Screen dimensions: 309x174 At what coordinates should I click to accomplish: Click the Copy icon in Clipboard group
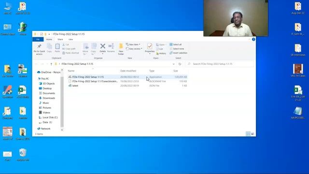pos(49,48)
